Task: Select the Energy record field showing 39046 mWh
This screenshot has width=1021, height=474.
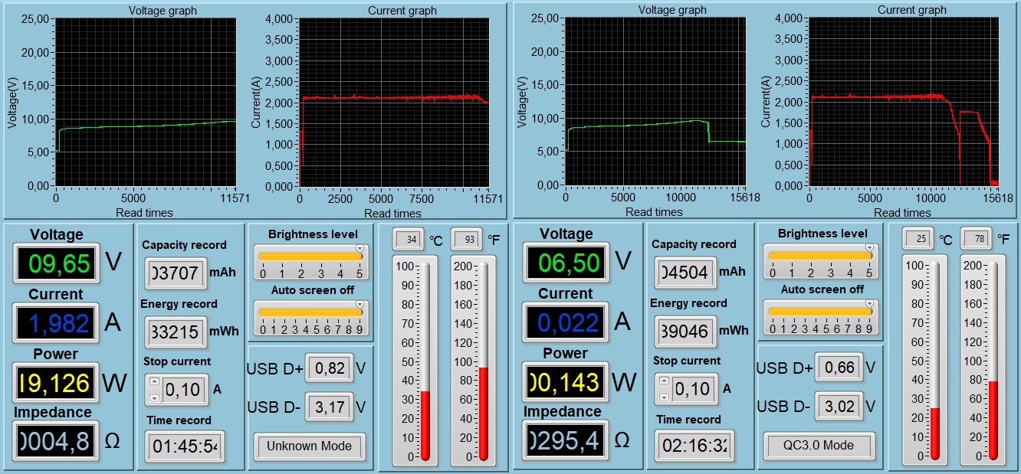Action: (686, 331)
